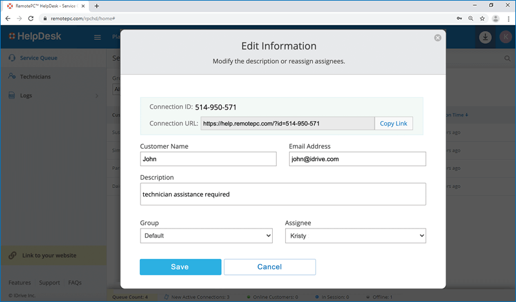The height and width of the screenshot is (302, 516).
Task: Focus the Email Address field
Action: click(357, 159)
